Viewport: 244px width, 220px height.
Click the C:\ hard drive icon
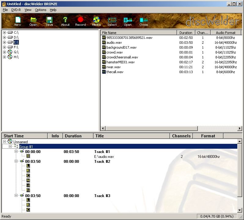[x=10, y=32]
